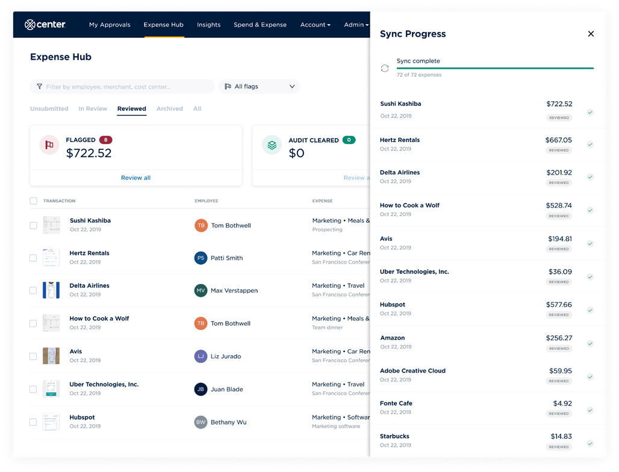
Task: Click the red Flagged flag icon
Action: [49, 145]
